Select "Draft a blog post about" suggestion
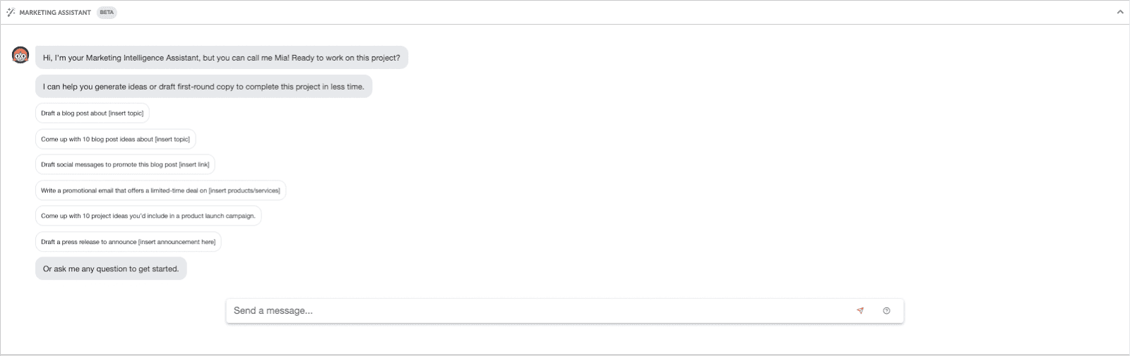Viewport: 1130px width, 356px height. 92,113
